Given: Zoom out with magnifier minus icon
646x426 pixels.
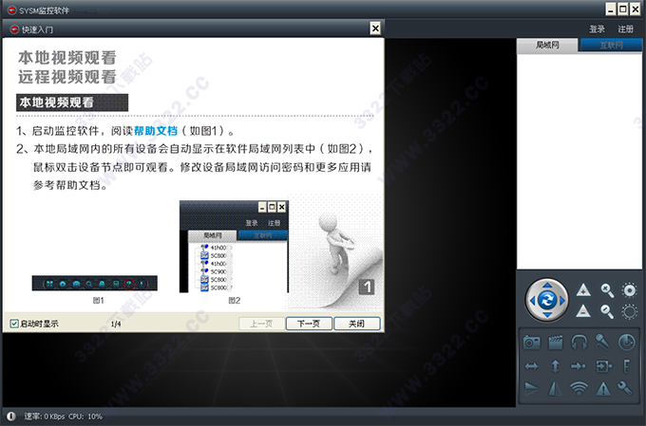Looking at the screenshot, I should [x=606, y=311].
